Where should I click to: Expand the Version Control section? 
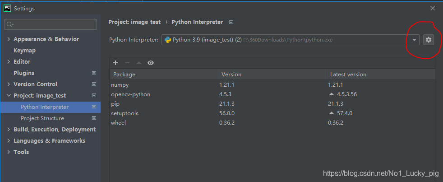coord(9,84)
